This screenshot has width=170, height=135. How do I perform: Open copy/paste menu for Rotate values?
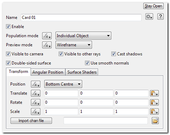pos(154,102)
